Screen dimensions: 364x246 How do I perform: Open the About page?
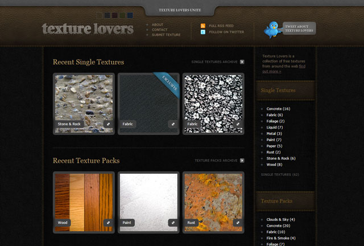[158, 24]
